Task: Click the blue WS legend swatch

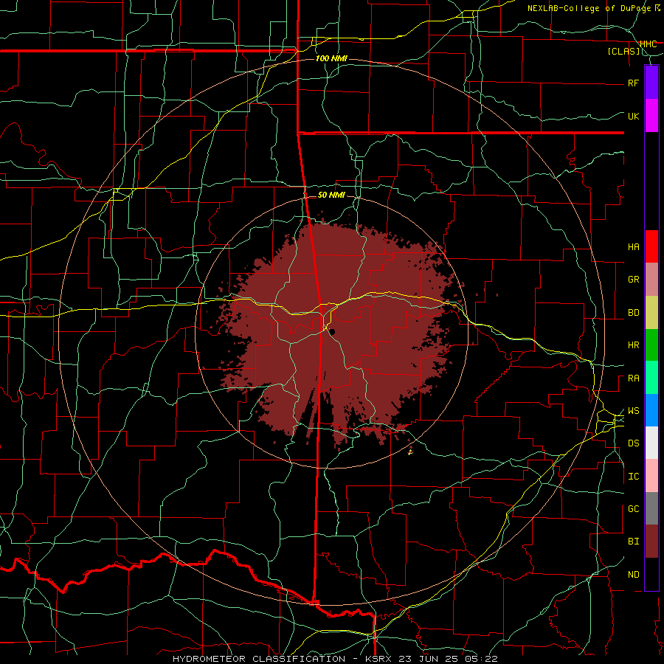Action: [x=651, y=410]
